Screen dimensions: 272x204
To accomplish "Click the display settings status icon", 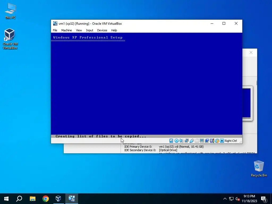I will pyautogui.click(x=202, y=141).
